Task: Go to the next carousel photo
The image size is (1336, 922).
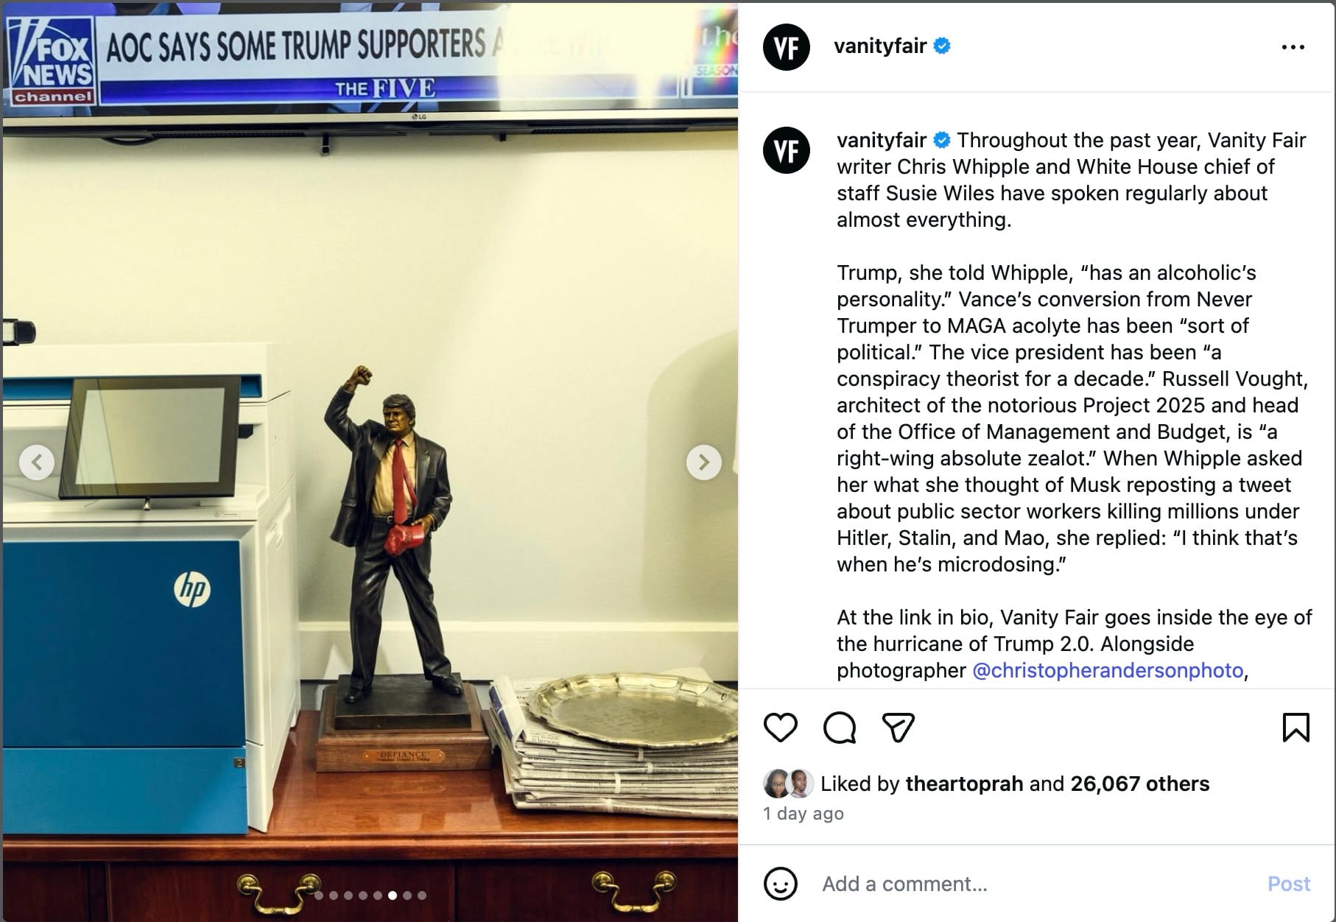Action: [703, 462]
